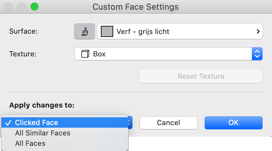Click the blue up-down arrows of Texture
This screenshot has height=151, width=272.
point(257,54)
